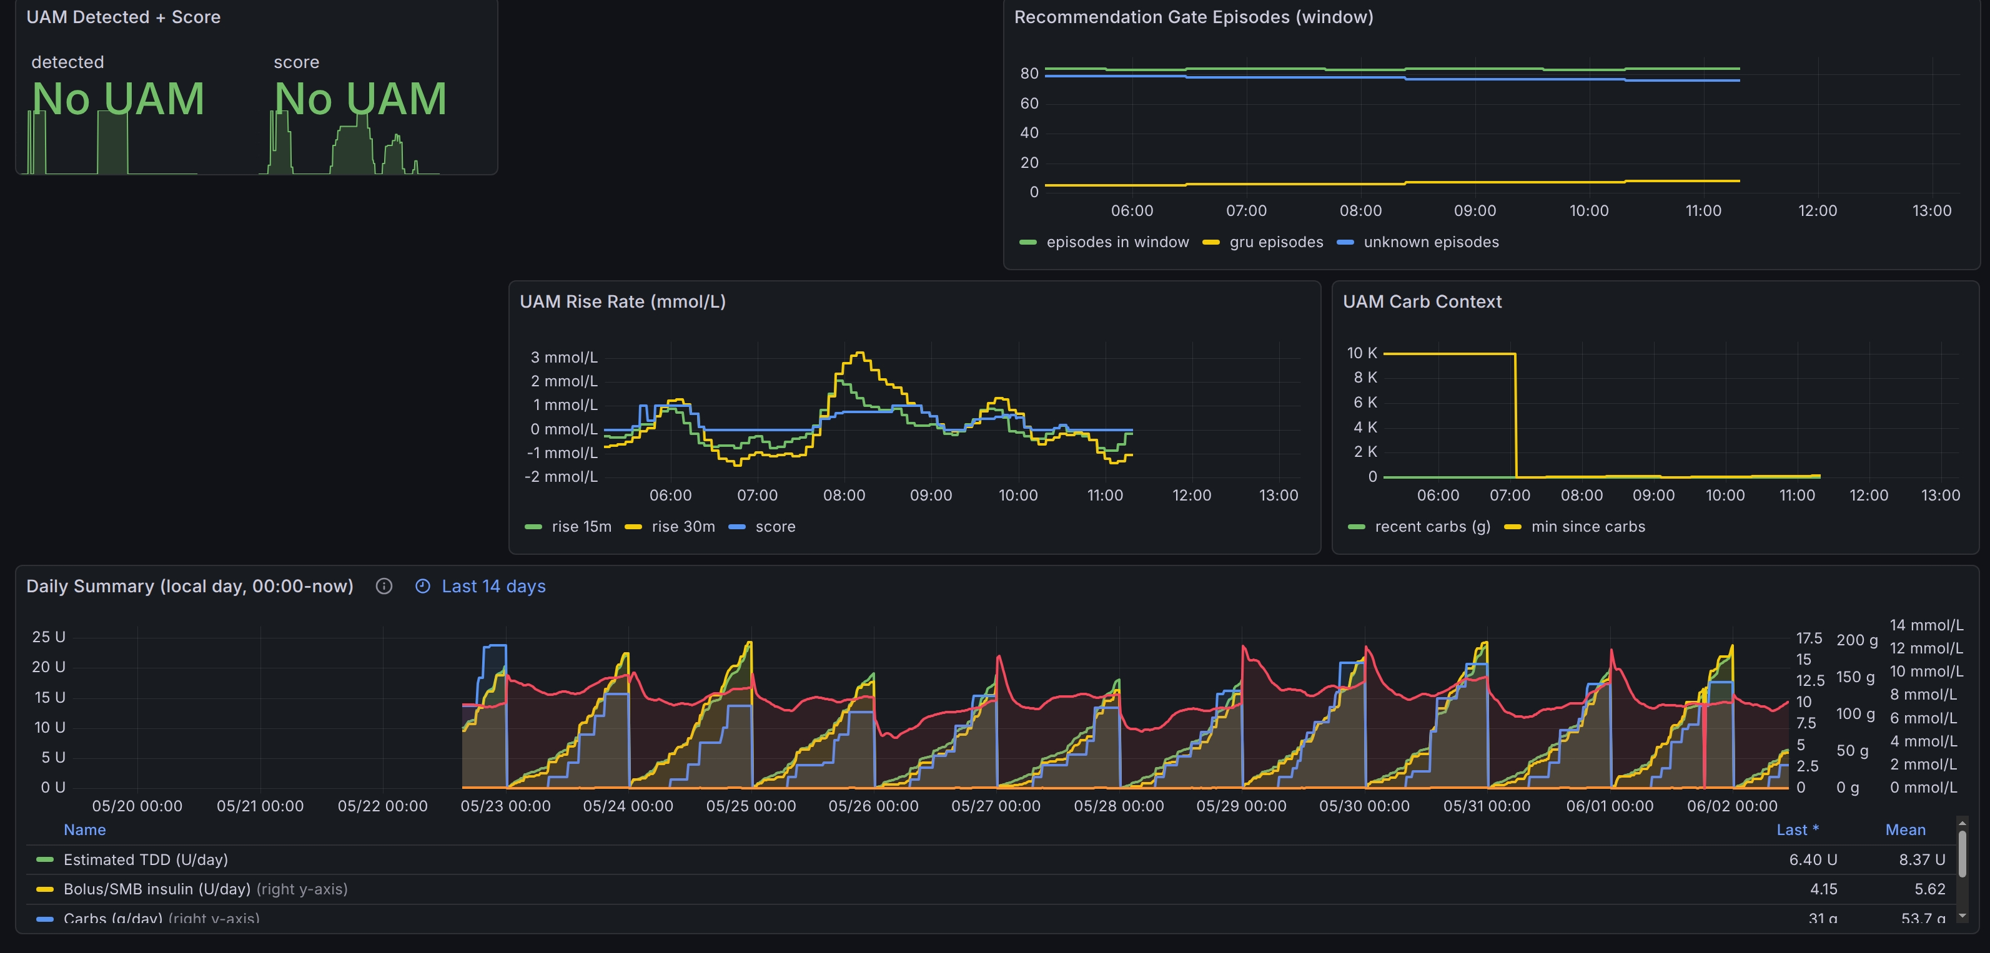Toggle the 'score' series in Rise Rate legend
This screenshot has height=953, width=1990.
pos(775,527)
